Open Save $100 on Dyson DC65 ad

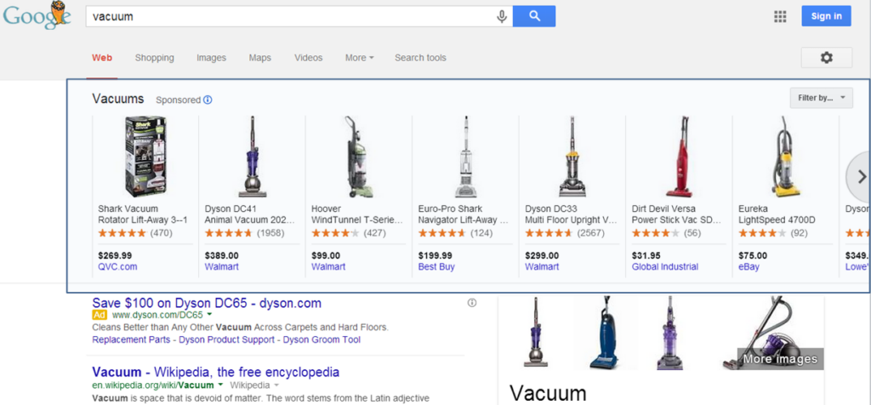[206, 303]
